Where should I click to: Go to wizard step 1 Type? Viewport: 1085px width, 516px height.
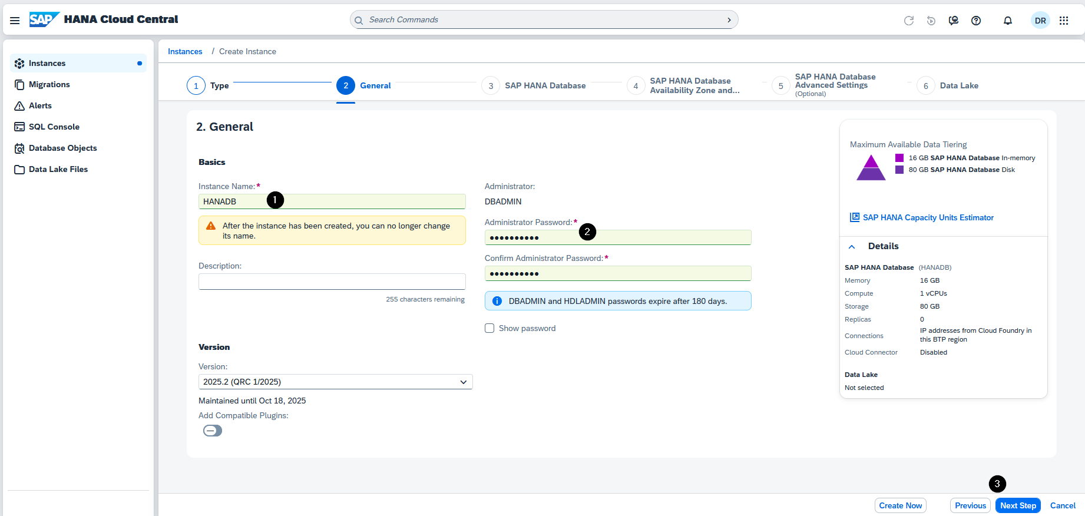(208, 85)
